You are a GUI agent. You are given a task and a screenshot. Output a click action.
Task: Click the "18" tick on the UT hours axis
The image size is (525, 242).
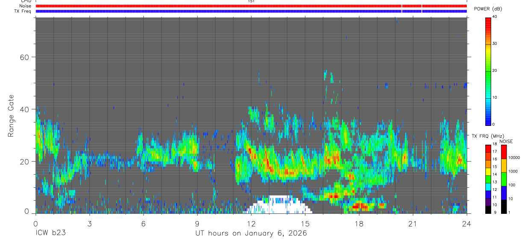(359, 223)
